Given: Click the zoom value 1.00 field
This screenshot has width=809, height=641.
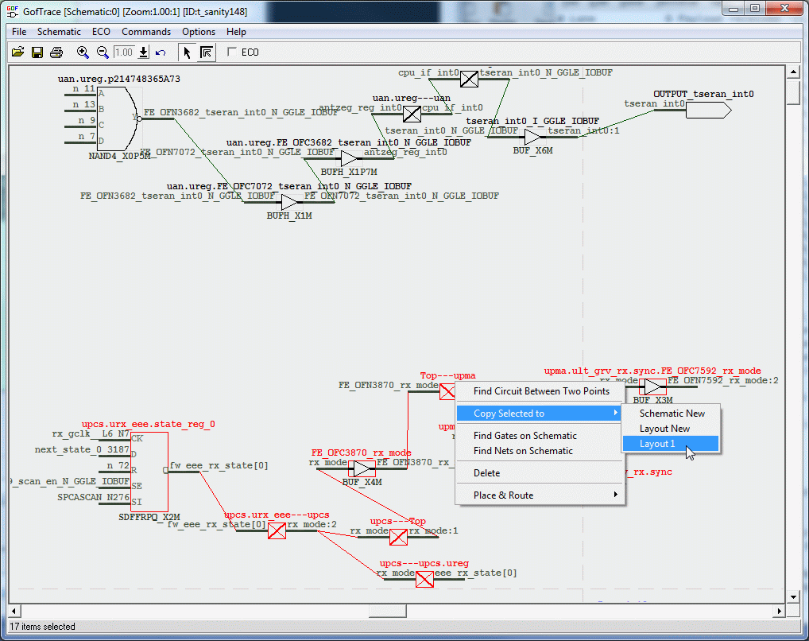Looking at the screenshot, I should [x=124, y=52].
